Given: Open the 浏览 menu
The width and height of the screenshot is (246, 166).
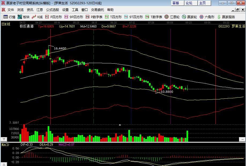Looking at the screenshot, I should tap(20, 10).
